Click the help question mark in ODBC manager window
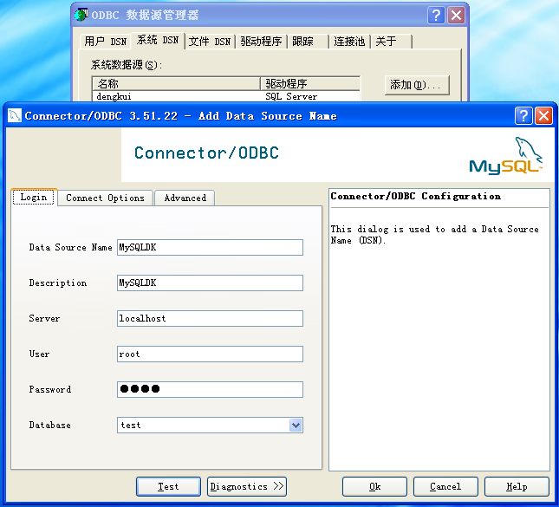Image resolution: width=559 pixels, height=507 pixels. click(x=436, y=16)
